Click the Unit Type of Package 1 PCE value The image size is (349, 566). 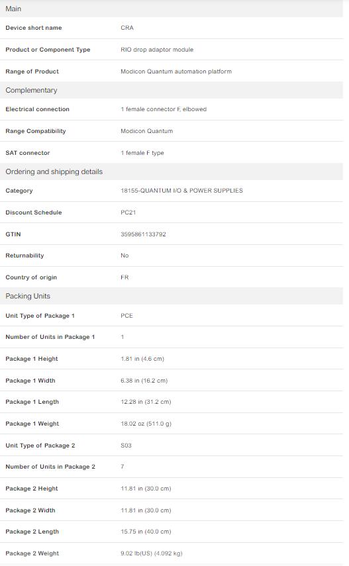point(126,316)
